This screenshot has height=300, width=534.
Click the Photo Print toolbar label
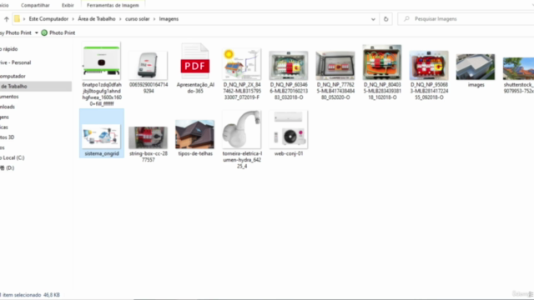pyautogui.click(x=62, y=33)
